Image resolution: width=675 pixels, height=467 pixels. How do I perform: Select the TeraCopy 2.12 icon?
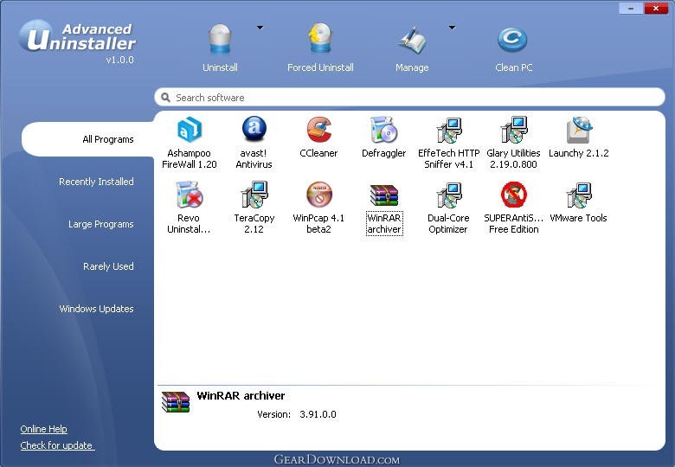[x=254, y=195]
